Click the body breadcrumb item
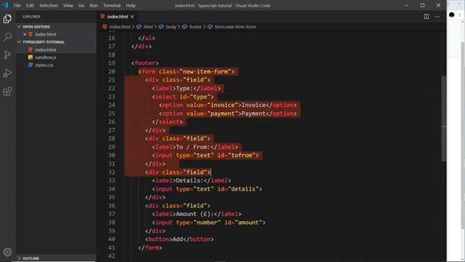This screenshot has height=262, width=465. [x=171, y=27]
